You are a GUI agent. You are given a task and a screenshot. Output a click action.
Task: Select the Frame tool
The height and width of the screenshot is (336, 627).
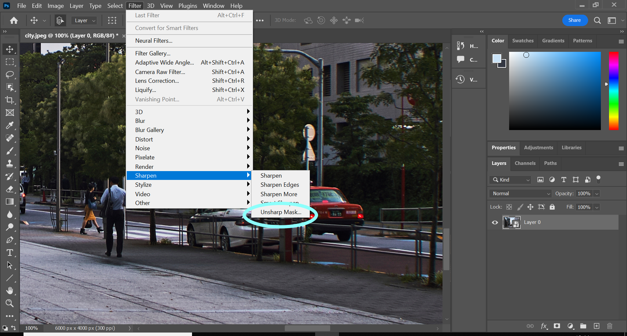tap(10, 113)
